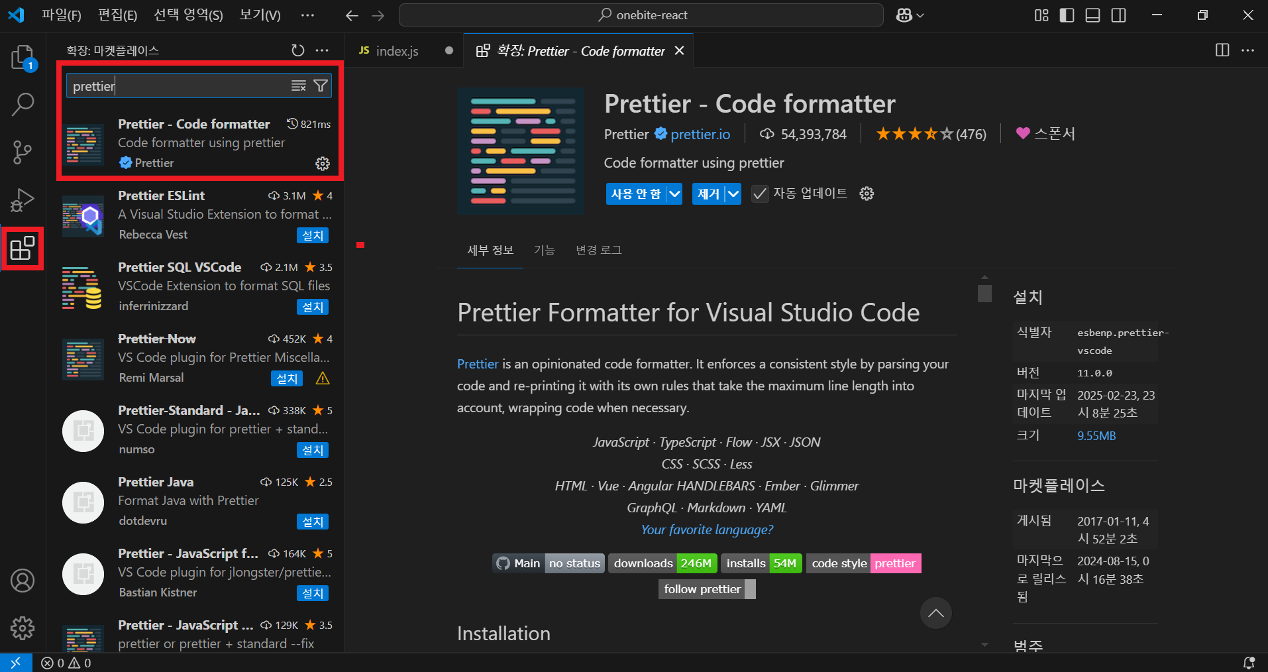Open manage gear for Prettier - Code formatter item
The image size is (1268, 672).
(323, 164)
